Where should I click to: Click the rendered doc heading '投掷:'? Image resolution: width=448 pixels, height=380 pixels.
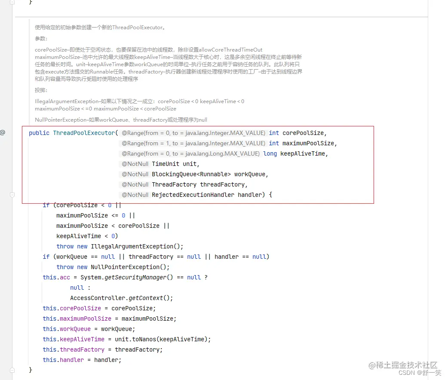coord(41,90)
